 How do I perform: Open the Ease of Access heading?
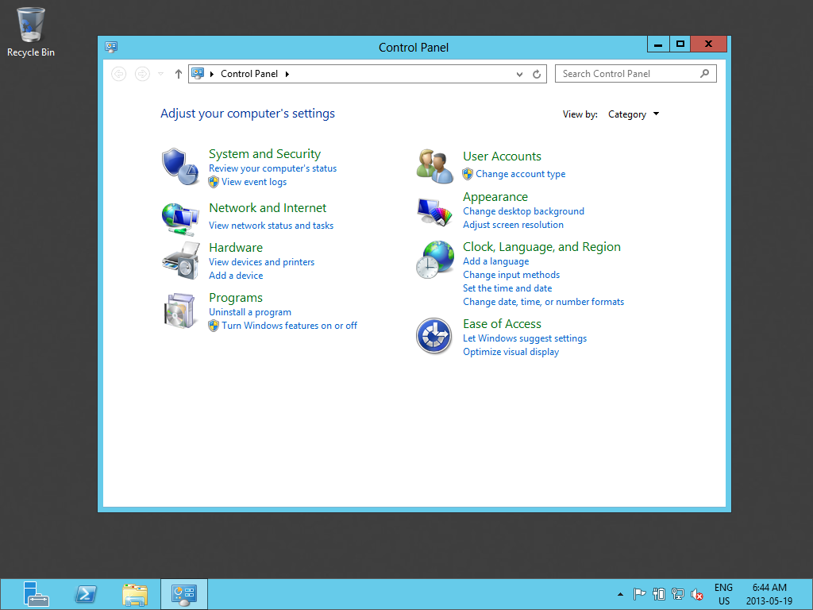(502, 324)
